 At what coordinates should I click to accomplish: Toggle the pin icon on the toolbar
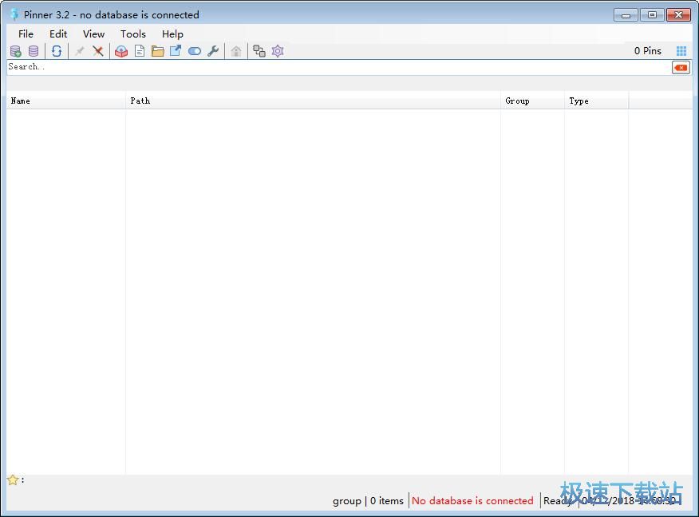79,50
